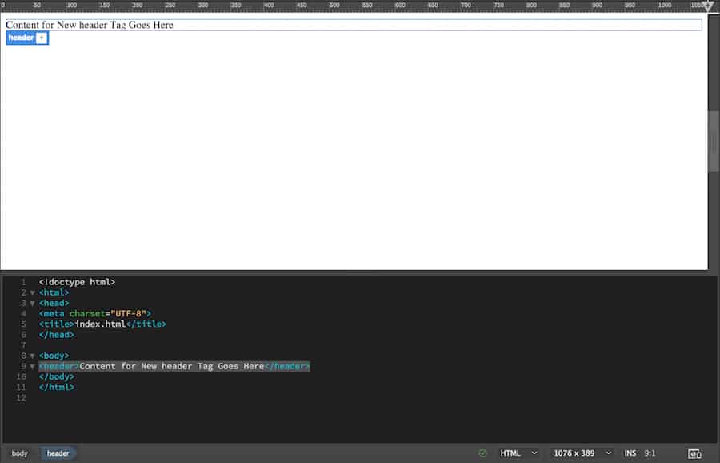The width and height of the screenshot is (720, 463).
Task: Click the scrollbar on the right of the design view
Action: pyautogui.click(x=712, y=140)
